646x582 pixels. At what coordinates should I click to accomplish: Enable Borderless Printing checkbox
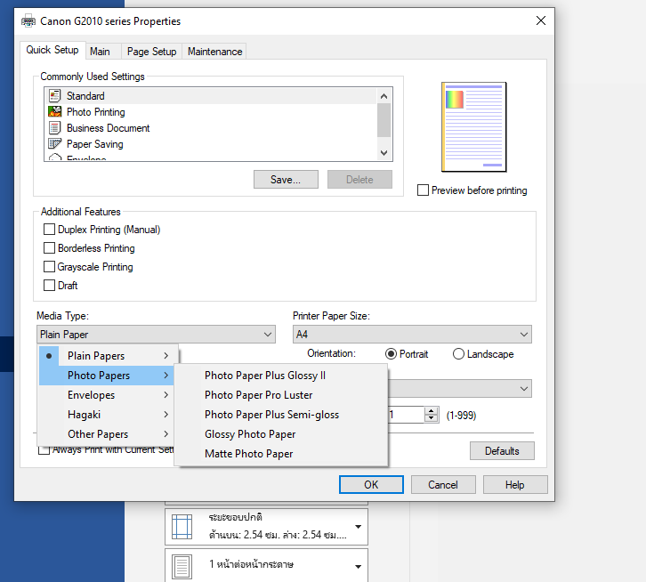tap(49, 247)
